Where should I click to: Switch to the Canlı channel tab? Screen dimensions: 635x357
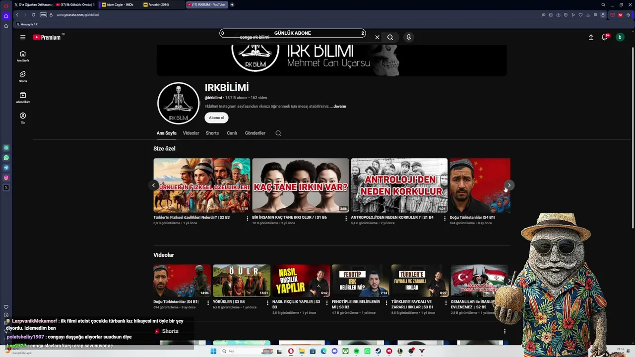coord(232,133)
